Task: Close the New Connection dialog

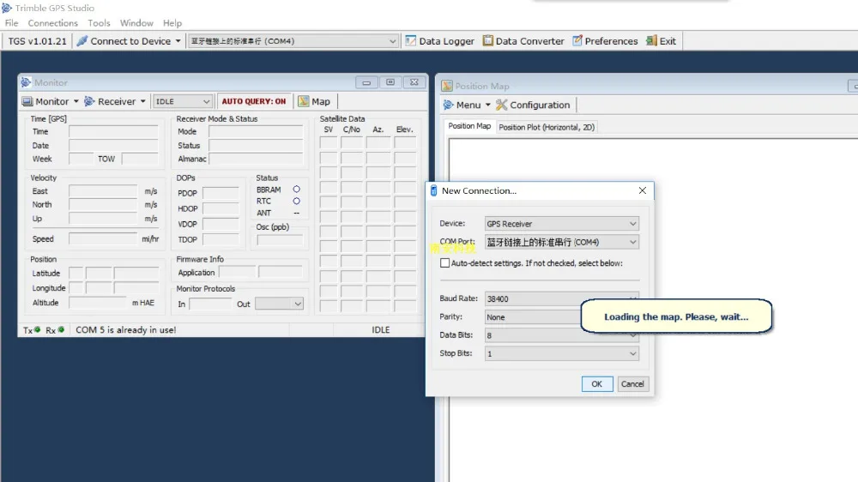Action: point(643,190)
